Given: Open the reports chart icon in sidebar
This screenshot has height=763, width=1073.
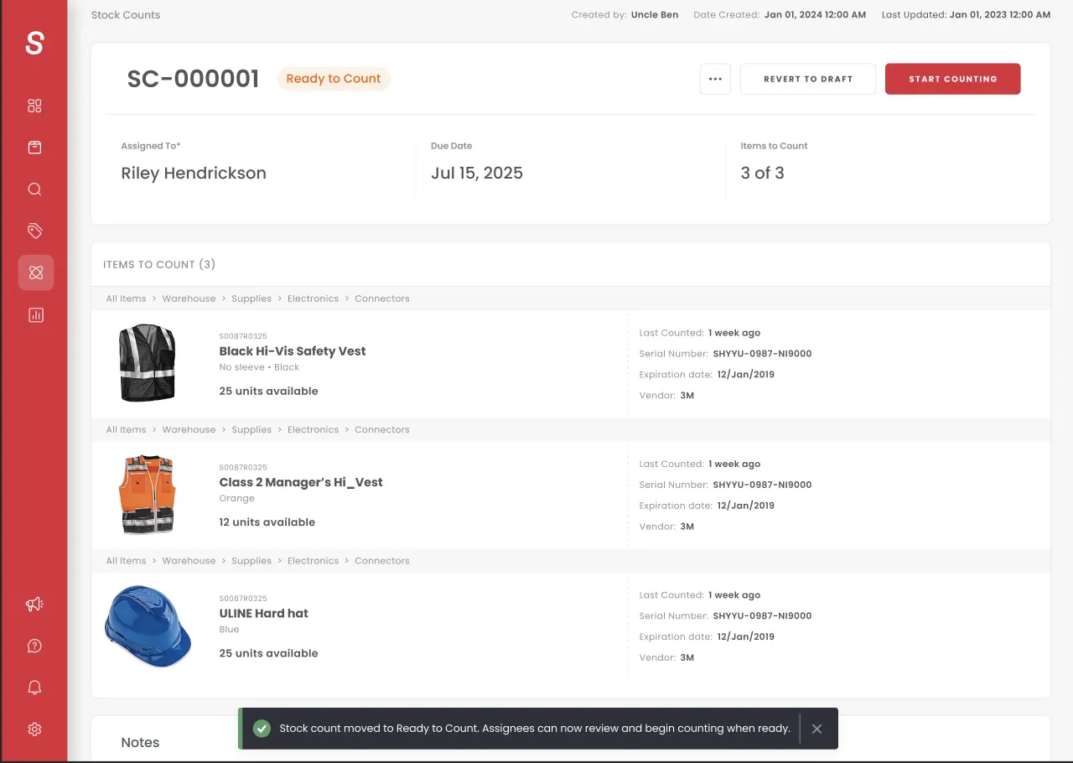Looking at the screenshot, I should pos(35,315).
